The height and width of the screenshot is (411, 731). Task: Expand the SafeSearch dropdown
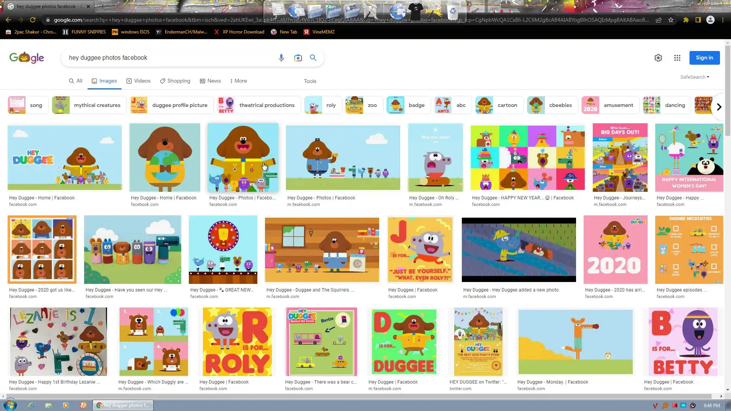pyautogui.click(x=694, y=77)
